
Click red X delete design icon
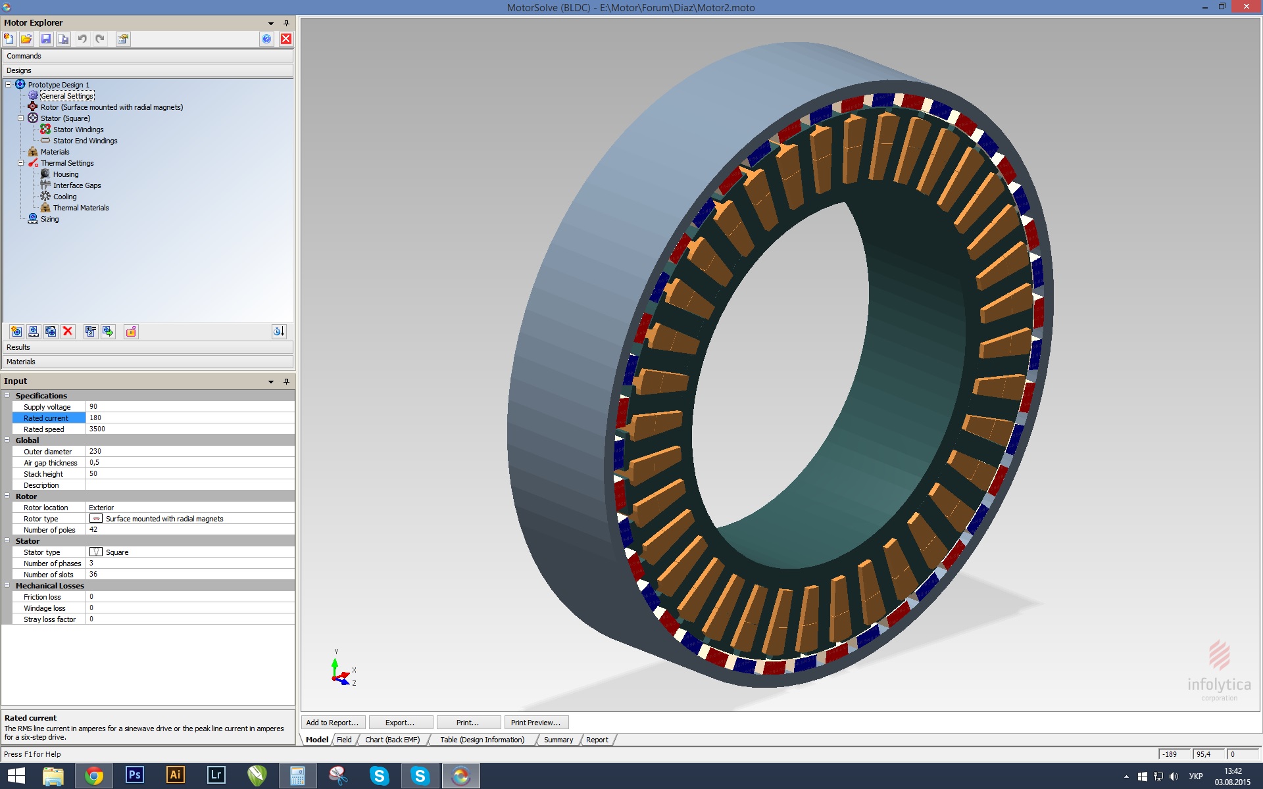68,331
